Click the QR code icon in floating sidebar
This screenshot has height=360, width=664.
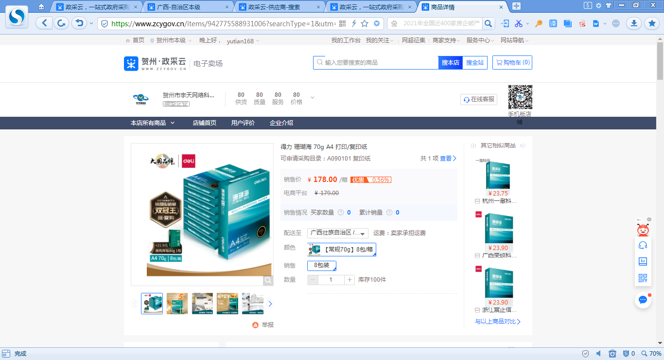pyautogui.click(x=643, y=278)
